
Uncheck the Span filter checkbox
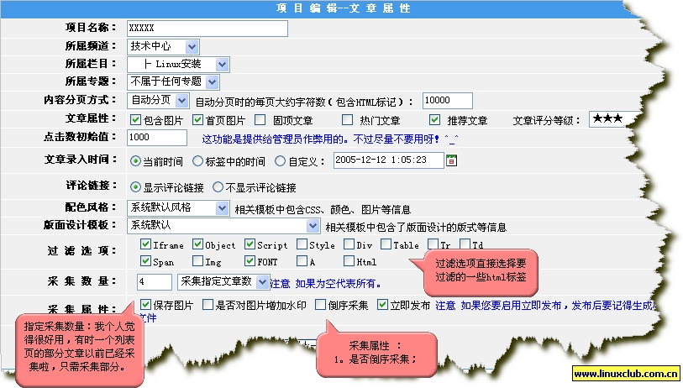145,261
